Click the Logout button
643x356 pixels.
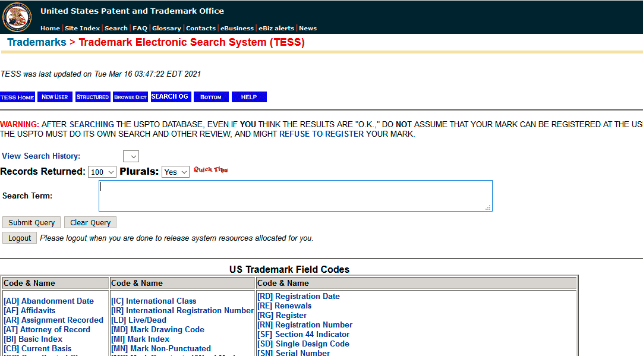pos(20,238)
